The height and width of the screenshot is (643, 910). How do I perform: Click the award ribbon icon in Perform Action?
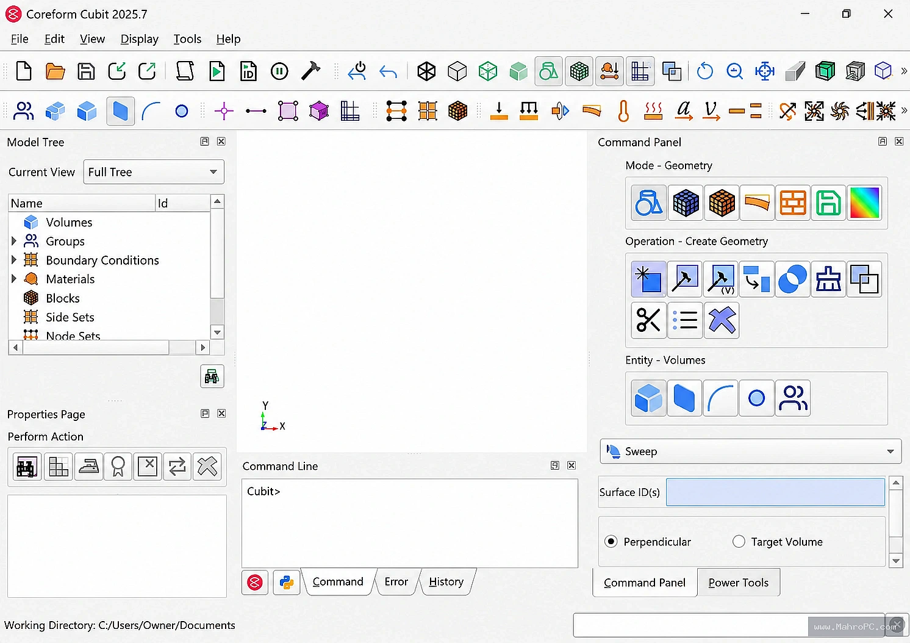click(x=118, y=467)
